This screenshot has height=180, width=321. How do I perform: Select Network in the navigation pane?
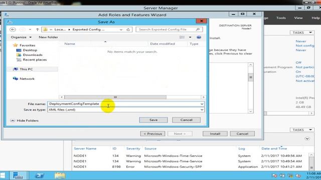(27, 79)
